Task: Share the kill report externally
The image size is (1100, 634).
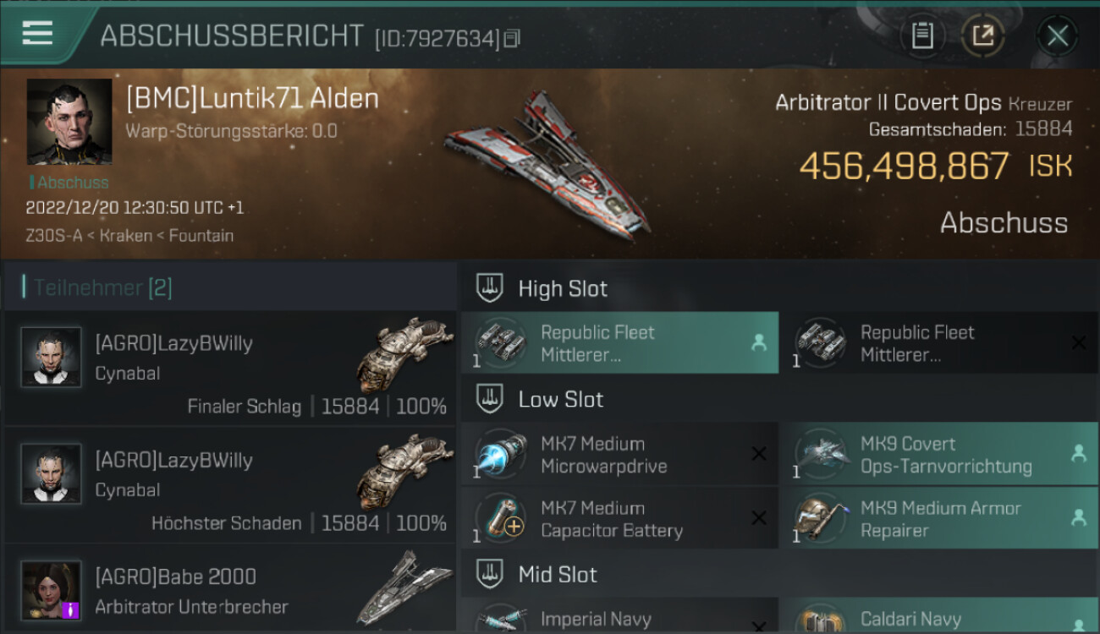Action: (x=983, y=36)
